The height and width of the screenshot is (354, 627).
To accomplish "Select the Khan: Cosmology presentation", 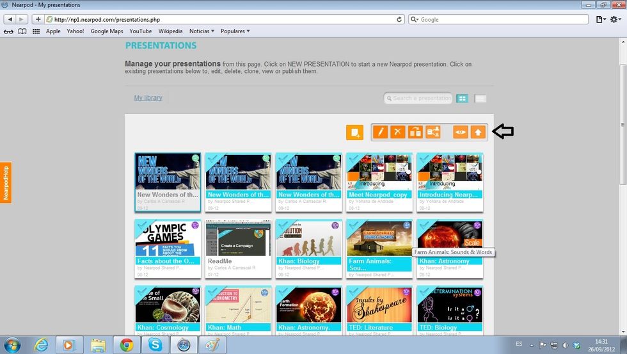I will pos(168,310).
